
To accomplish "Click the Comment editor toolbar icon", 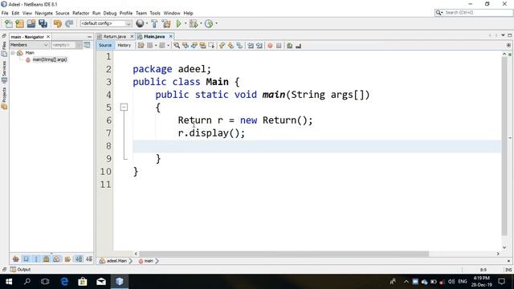I will (289, 46).
